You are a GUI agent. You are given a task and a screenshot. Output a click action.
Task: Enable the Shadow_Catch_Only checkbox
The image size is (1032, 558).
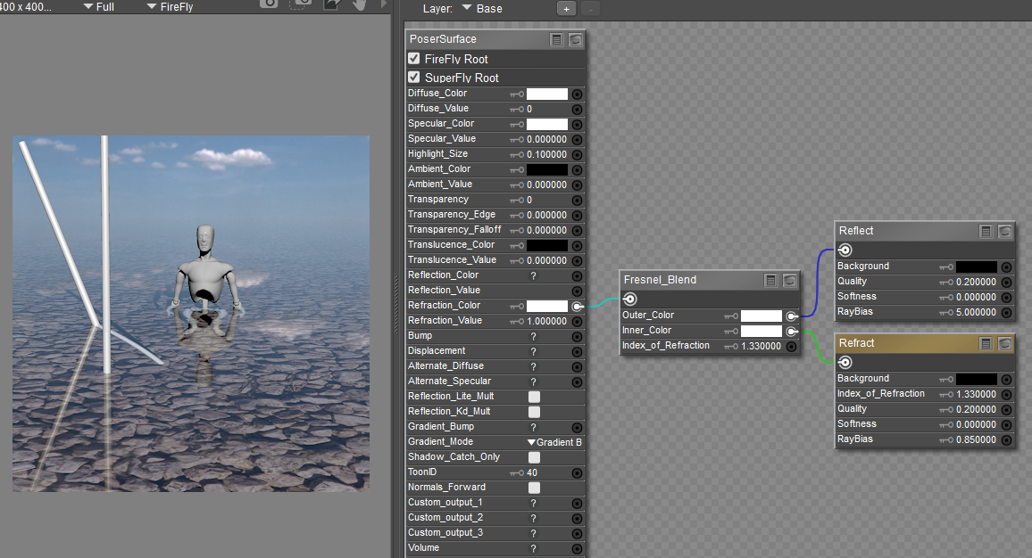coord(534,457)
